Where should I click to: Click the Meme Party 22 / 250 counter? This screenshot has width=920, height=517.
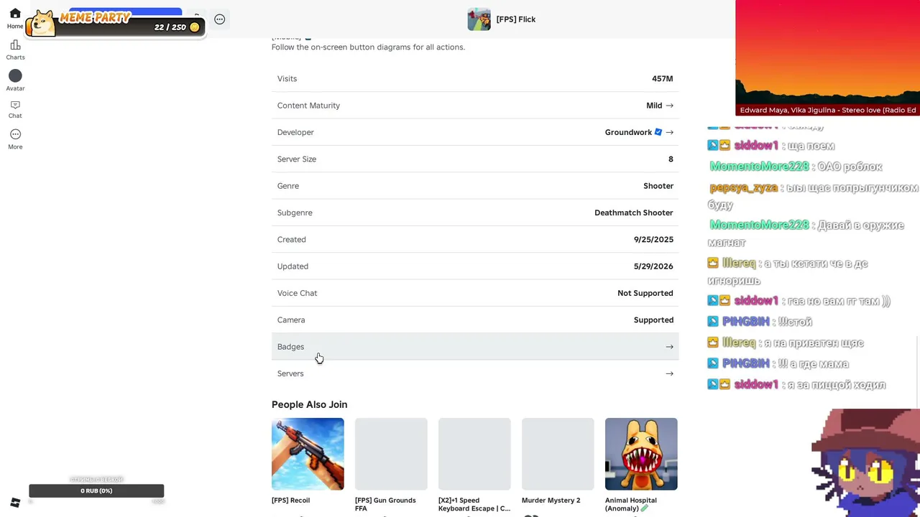pyautogui.click(x=170, y=27)
